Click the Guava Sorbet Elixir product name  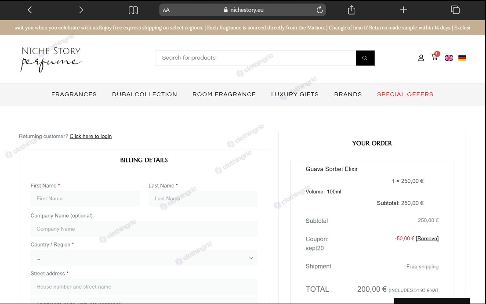pos(332,169)
